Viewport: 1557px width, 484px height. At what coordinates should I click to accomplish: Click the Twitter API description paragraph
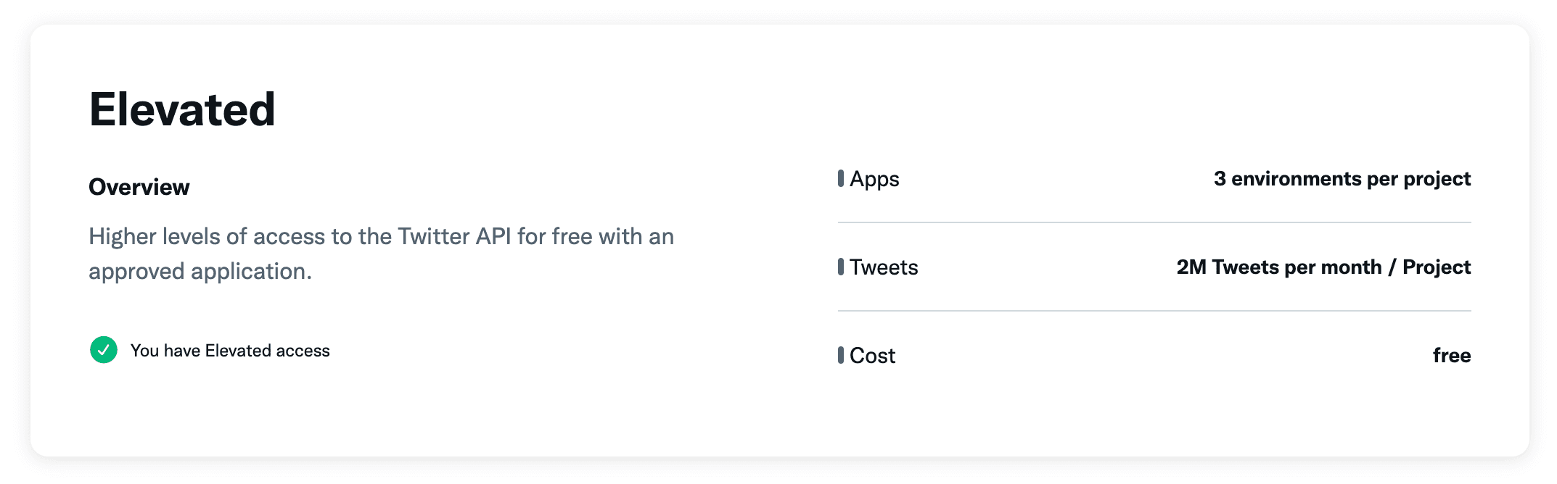382,254
